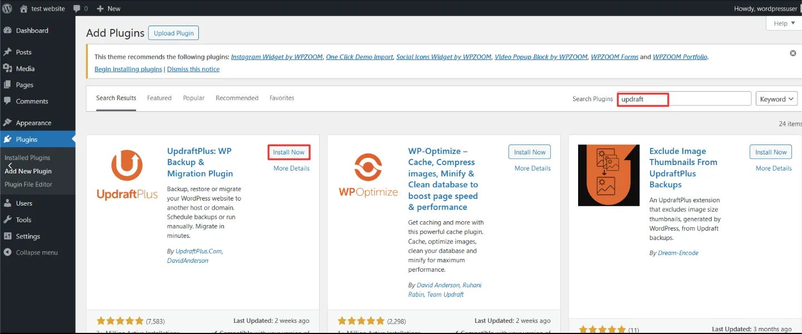Open Video Popup Block by WPZOOM link
The width and height of the screenshot is (802, 334).
541,57
